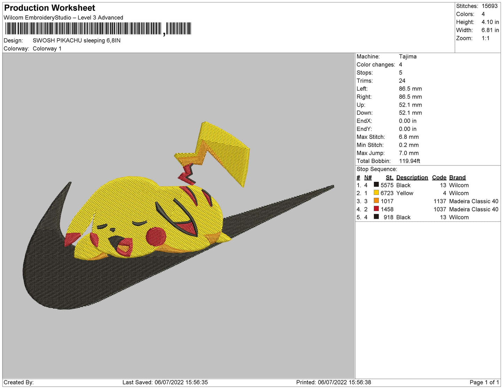The height and width of the screenshot is (389, 503).
Task: Click 'Page 1 of 1' footer text
Action: 484,382
